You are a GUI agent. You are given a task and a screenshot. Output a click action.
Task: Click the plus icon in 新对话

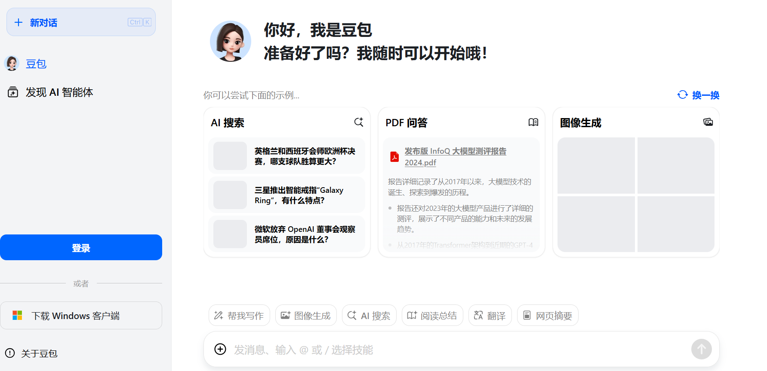18,22
